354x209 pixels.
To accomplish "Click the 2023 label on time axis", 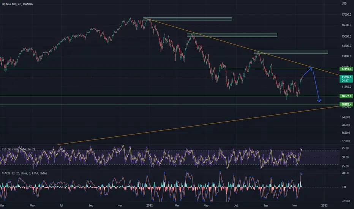I will [324, 205].
